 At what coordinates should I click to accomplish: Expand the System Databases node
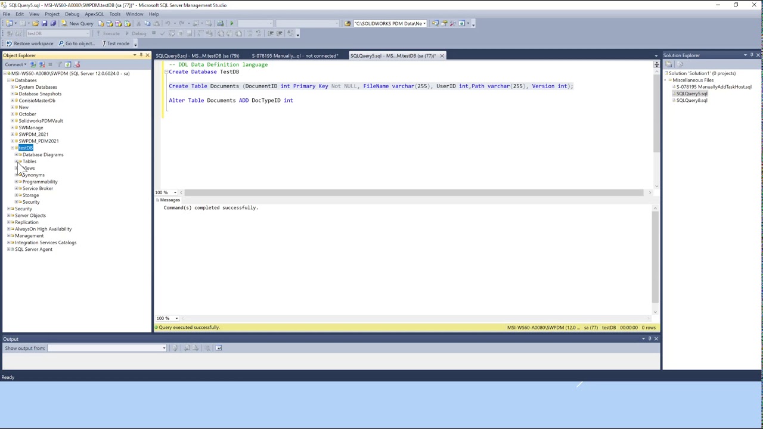[x=13, y=87]
